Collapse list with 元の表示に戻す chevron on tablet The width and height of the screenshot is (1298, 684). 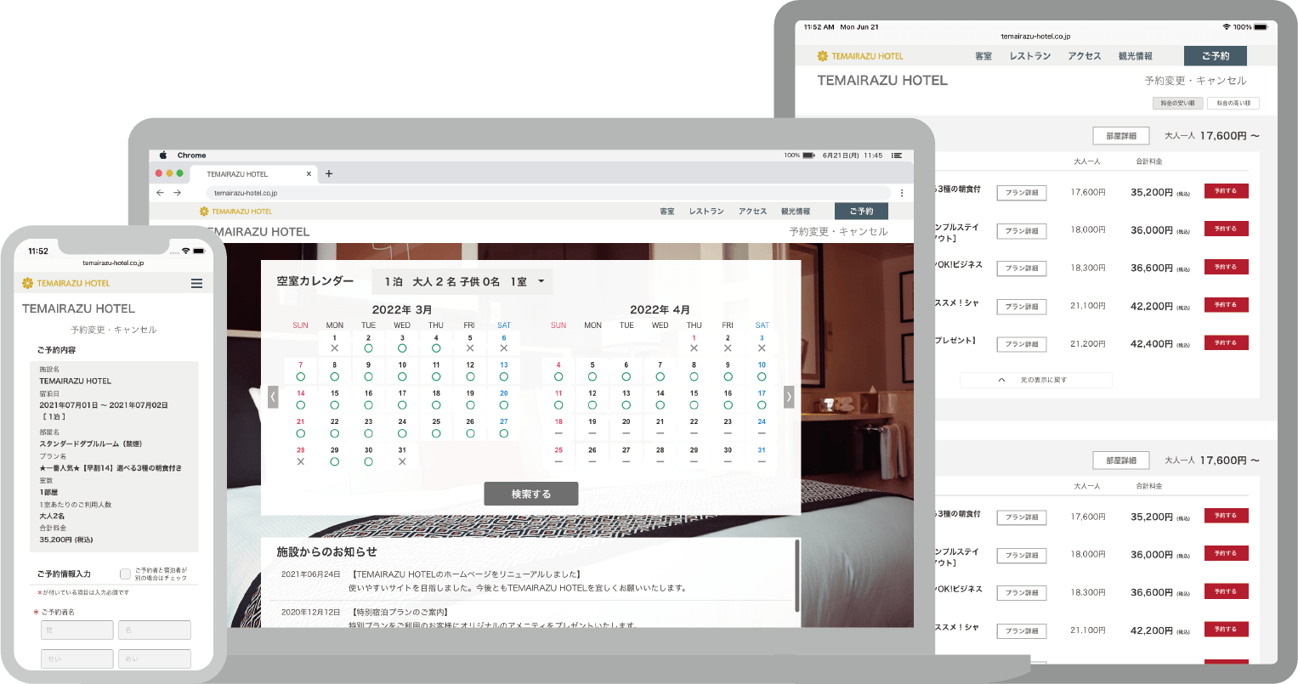click(x=1001, y=381)
